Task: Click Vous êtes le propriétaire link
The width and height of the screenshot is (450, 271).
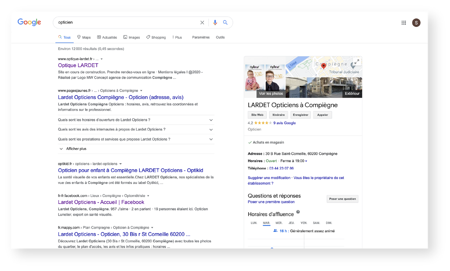Action: (x=296, y=181)
